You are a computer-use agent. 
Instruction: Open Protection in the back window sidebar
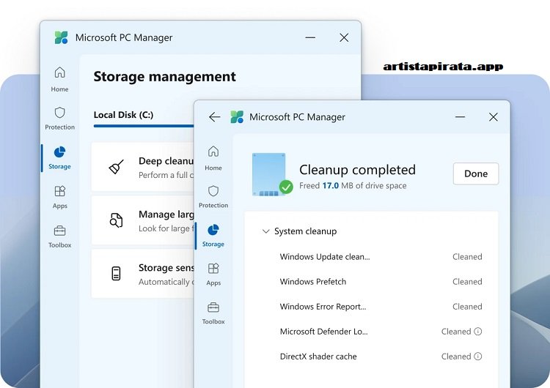pos(59,119)
